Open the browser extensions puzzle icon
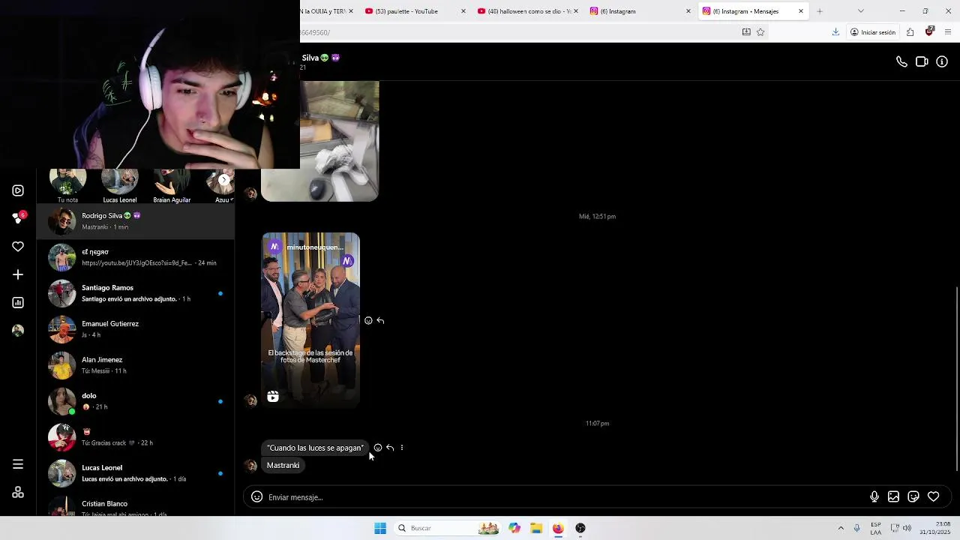The width and height of the screenshot is (960, 540). click(x=910, y=32)
